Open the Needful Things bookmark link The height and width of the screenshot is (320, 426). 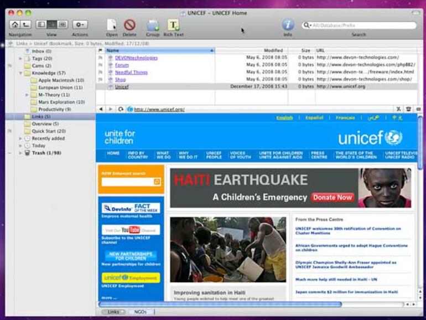point(131,72)
